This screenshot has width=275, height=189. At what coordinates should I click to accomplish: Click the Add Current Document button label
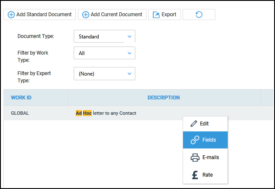pos(116,15)
